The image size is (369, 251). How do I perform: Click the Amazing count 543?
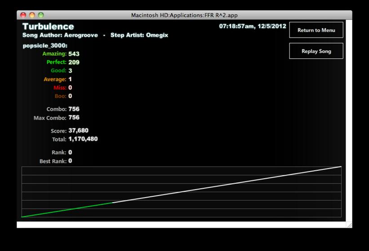tap(74, 54)
